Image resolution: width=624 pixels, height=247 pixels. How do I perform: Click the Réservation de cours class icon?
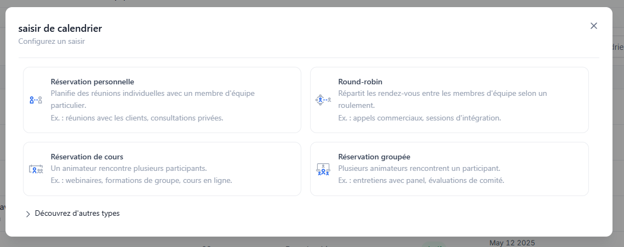coord(36,169)
